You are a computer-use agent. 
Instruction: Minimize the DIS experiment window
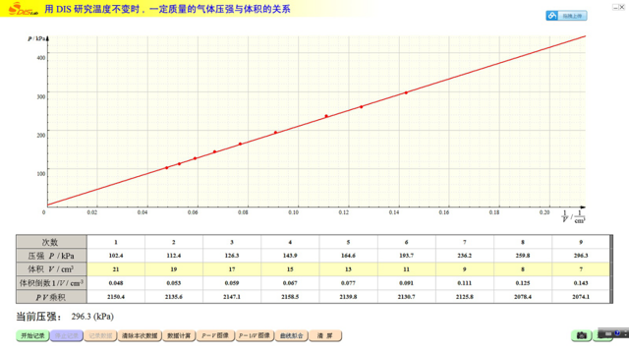click(615, 7)
